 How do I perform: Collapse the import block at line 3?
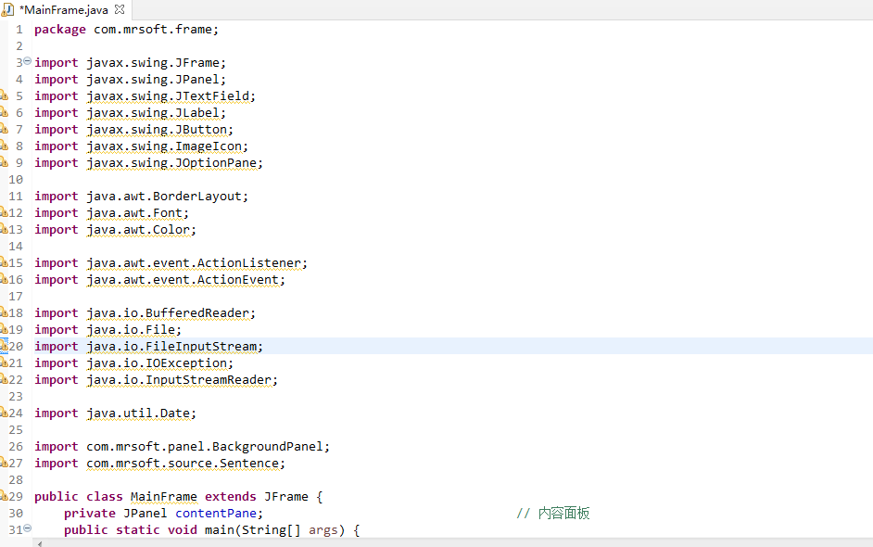[x=27, y=61]
